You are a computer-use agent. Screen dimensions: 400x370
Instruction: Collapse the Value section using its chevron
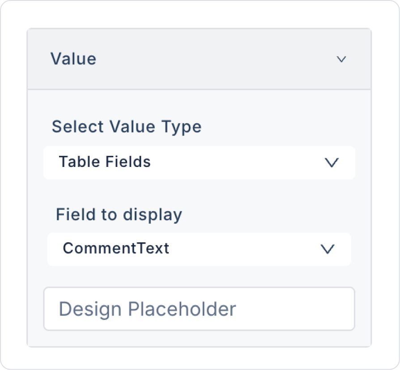tap(341, 59)
